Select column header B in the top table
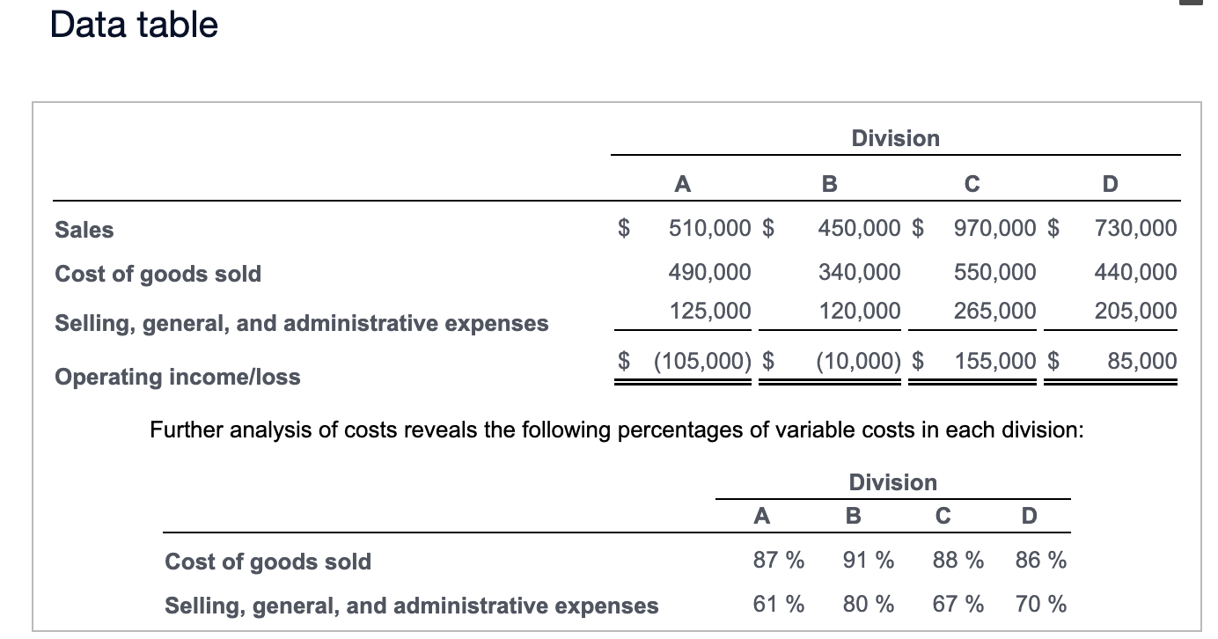The width and height of the screenshot is (1218, 639). tap(827, 183)
